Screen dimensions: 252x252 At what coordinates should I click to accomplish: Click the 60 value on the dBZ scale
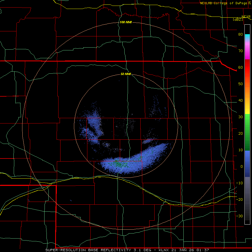pyautogui.click(x=241, y=67)
